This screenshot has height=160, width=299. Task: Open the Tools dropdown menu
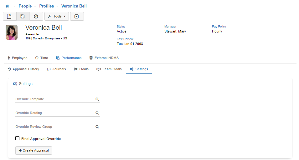coord(57,16)
